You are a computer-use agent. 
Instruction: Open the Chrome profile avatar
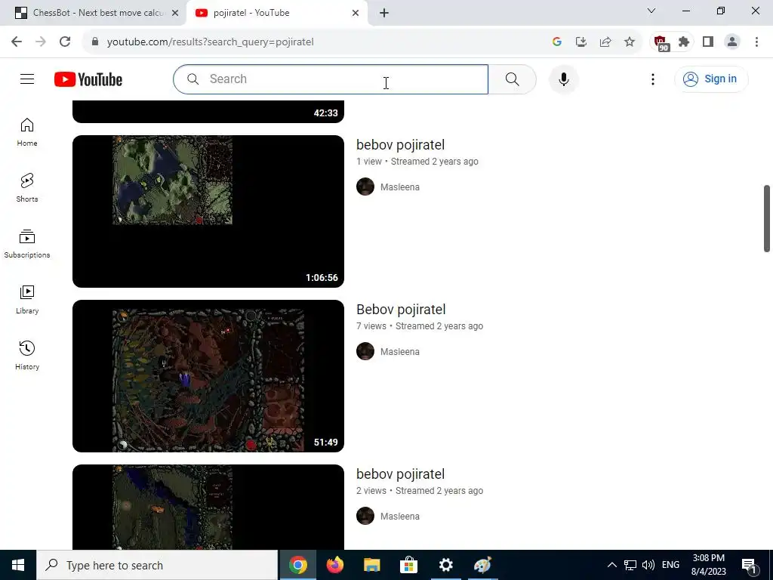point(732,42)
